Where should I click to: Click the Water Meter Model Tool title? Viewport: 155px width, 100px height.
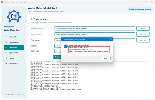(x=42, y=8)
